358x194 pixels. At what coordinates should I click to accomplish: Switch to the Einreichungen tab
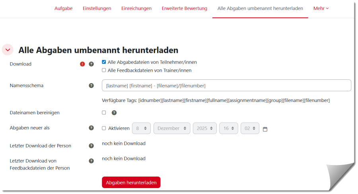pos(136,8)
